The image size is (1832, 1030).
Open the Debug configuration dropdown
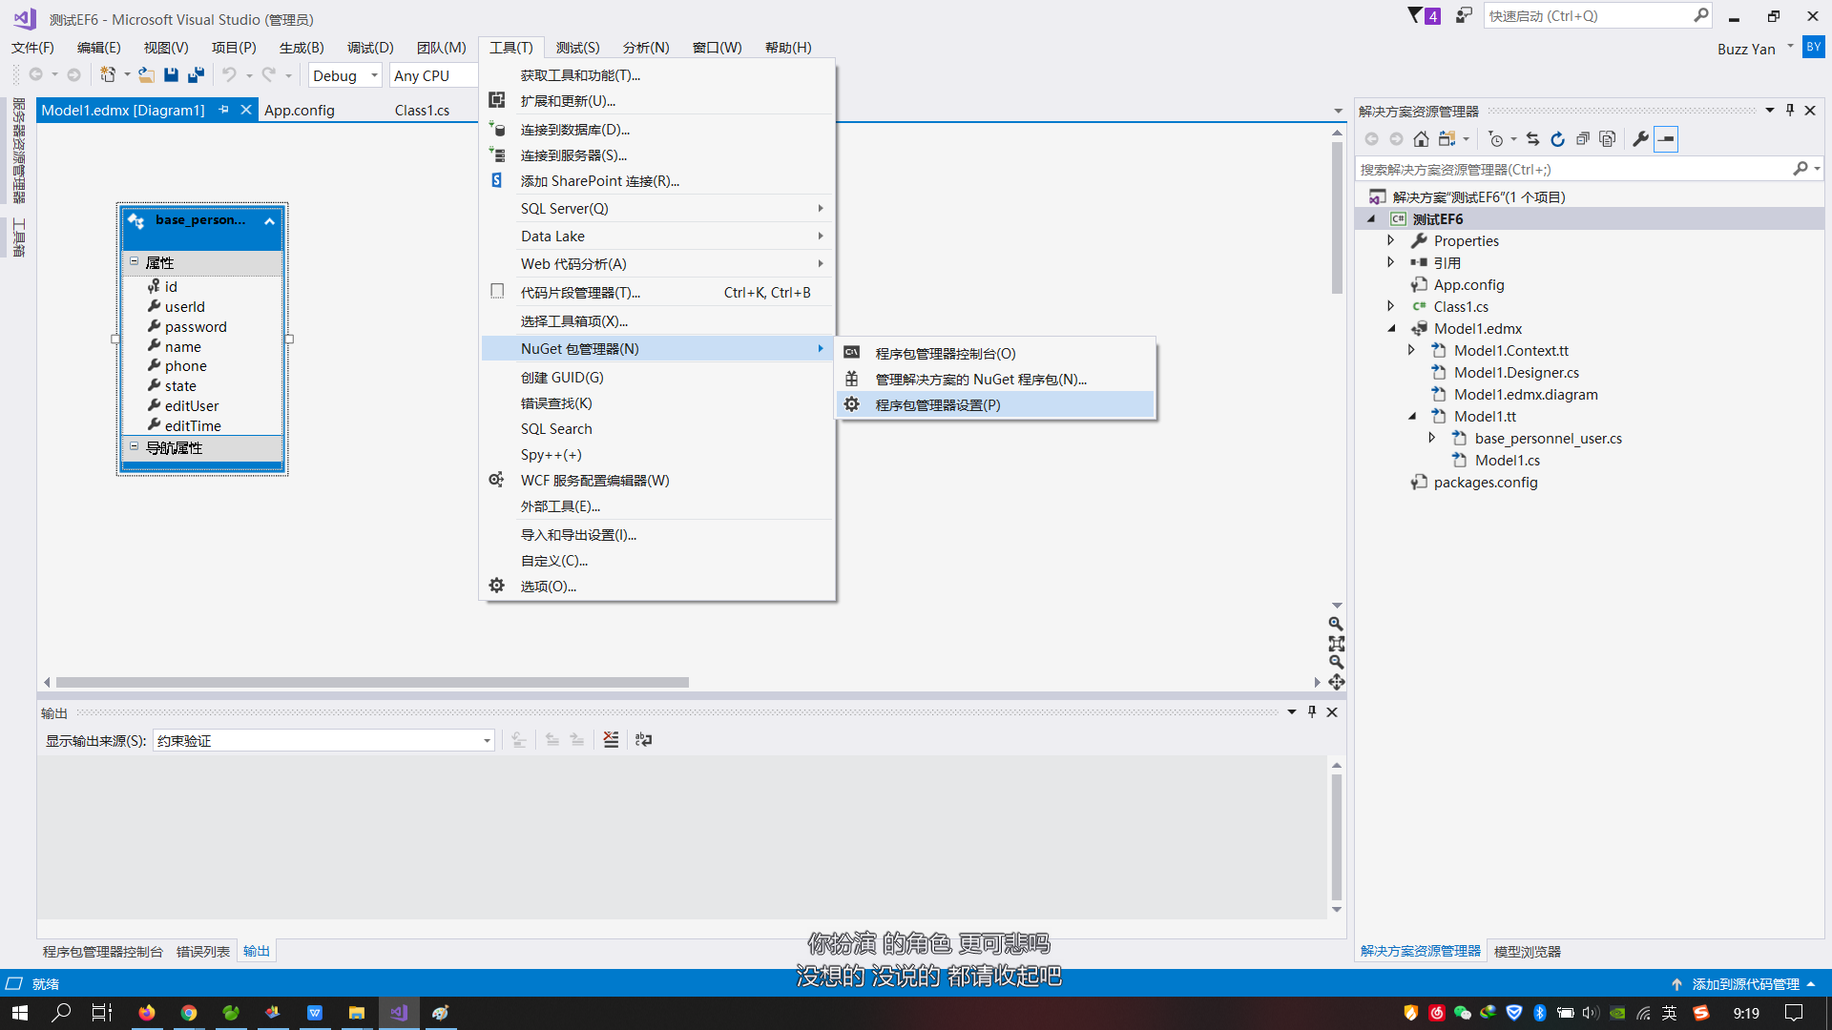[x=374, y=75]
